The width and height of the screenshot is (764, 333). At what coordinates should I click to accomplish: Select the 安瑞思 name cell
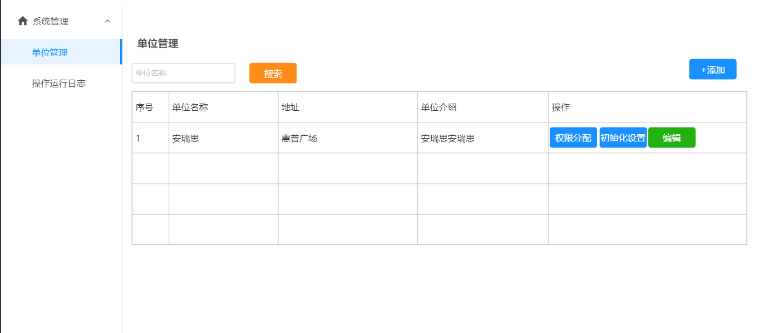[186, 139]
